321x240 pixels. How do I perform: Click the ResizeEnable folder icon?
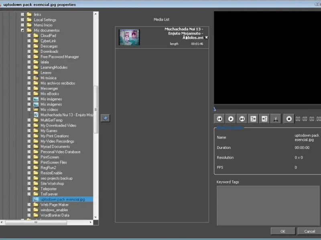pyautogui.click(x=36, y=173)
